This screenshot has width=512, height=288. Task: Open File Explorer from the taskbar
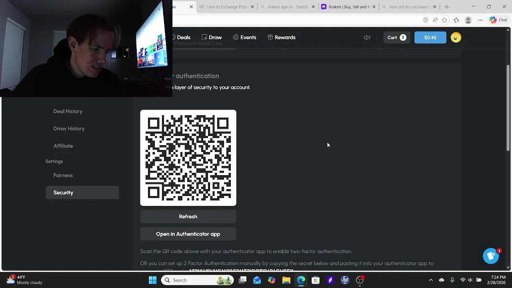286,280
